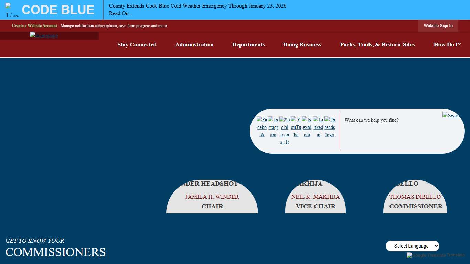This screenshot has width=470, height=264.
Task: Open the Stay Connected menu
Action: coord(137,45)
